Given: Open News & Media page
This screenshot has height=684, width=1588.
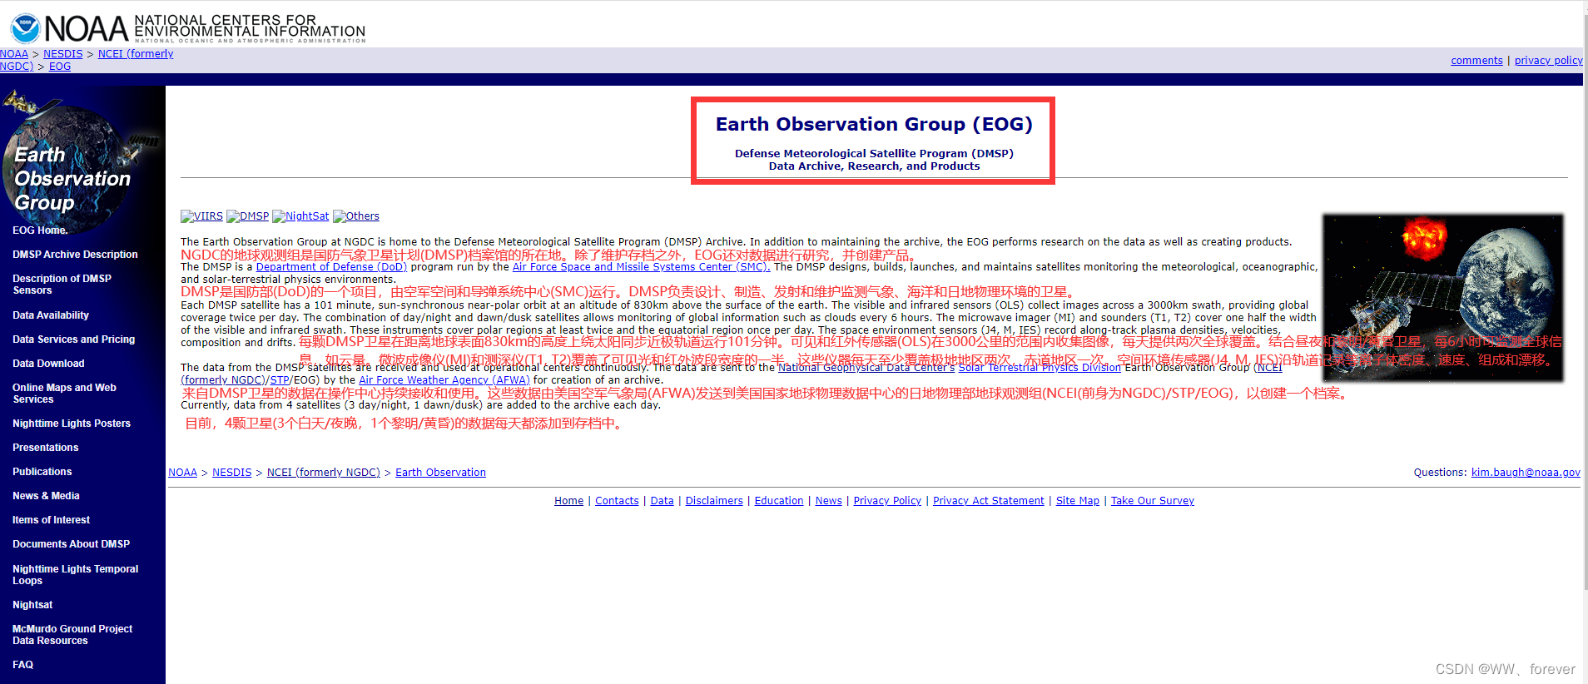Looking at the screenshot, I should tap(46, 496).
